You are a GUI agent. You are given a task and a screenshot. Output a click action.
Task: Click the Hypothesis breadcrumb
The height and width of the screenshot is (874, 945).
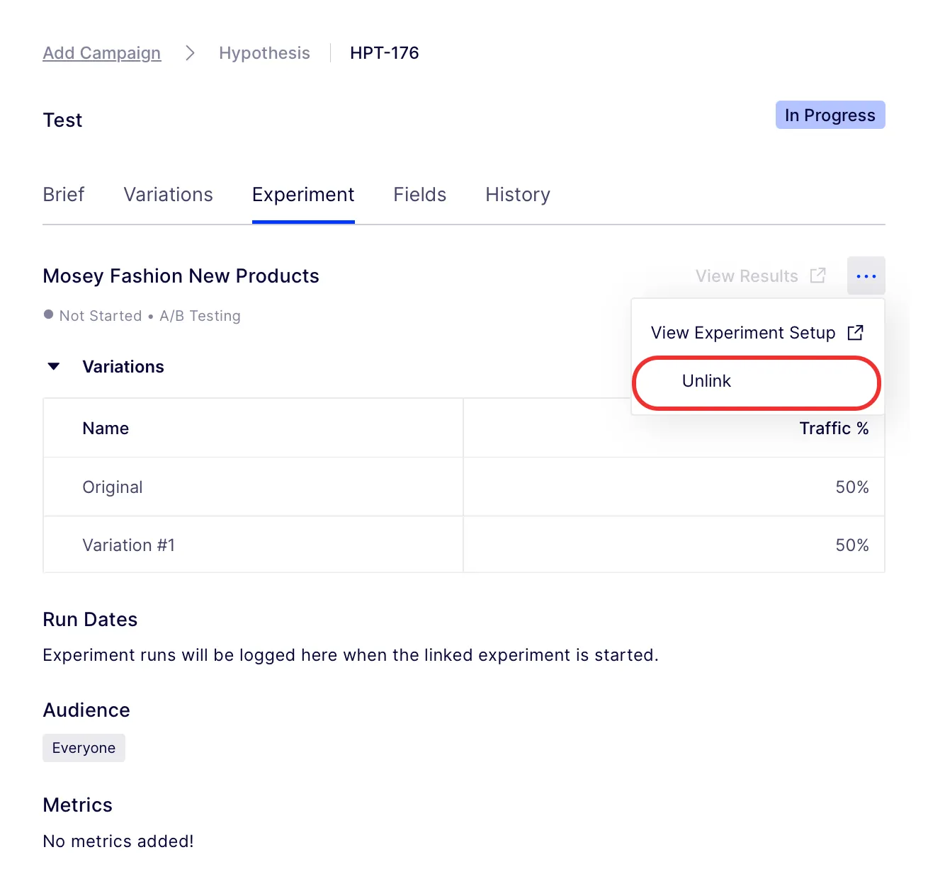point(264,53)
